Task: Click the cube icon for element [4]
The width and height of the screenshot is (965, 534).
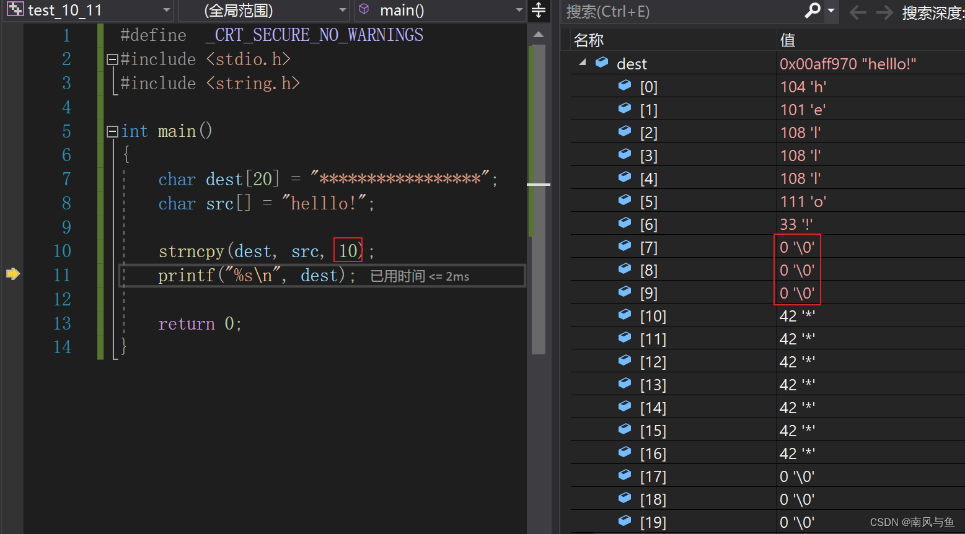Action: coord(625,177)
